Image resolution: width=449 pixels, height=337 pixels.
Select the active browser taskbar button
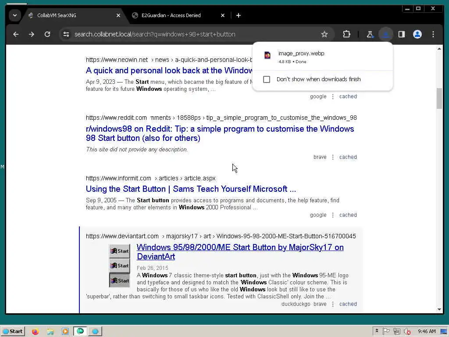click(80, 332)
